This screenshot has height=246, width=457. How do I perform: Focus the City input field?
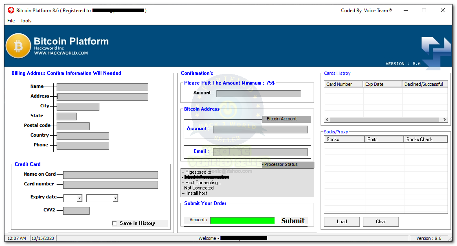(x=78, y=107)
